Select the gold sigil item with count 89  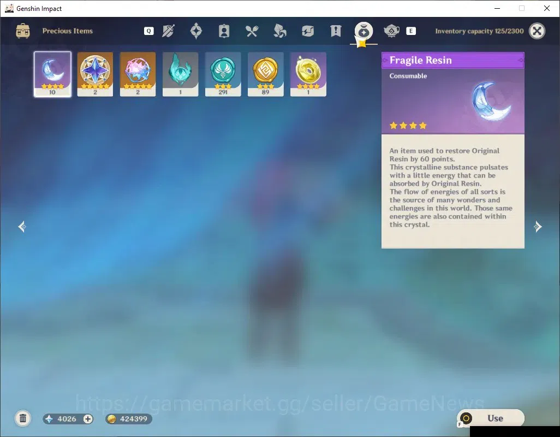click(x=265, y=74)
